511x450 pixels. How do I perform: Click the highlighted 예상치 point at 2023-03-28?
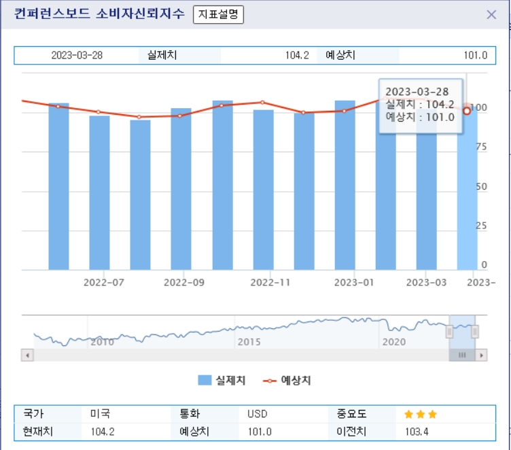point(467,111)
